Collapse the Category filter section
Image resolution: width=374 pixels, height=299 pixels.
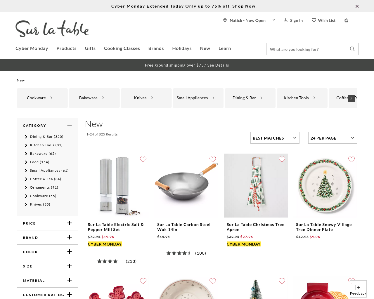pos(70,125)
